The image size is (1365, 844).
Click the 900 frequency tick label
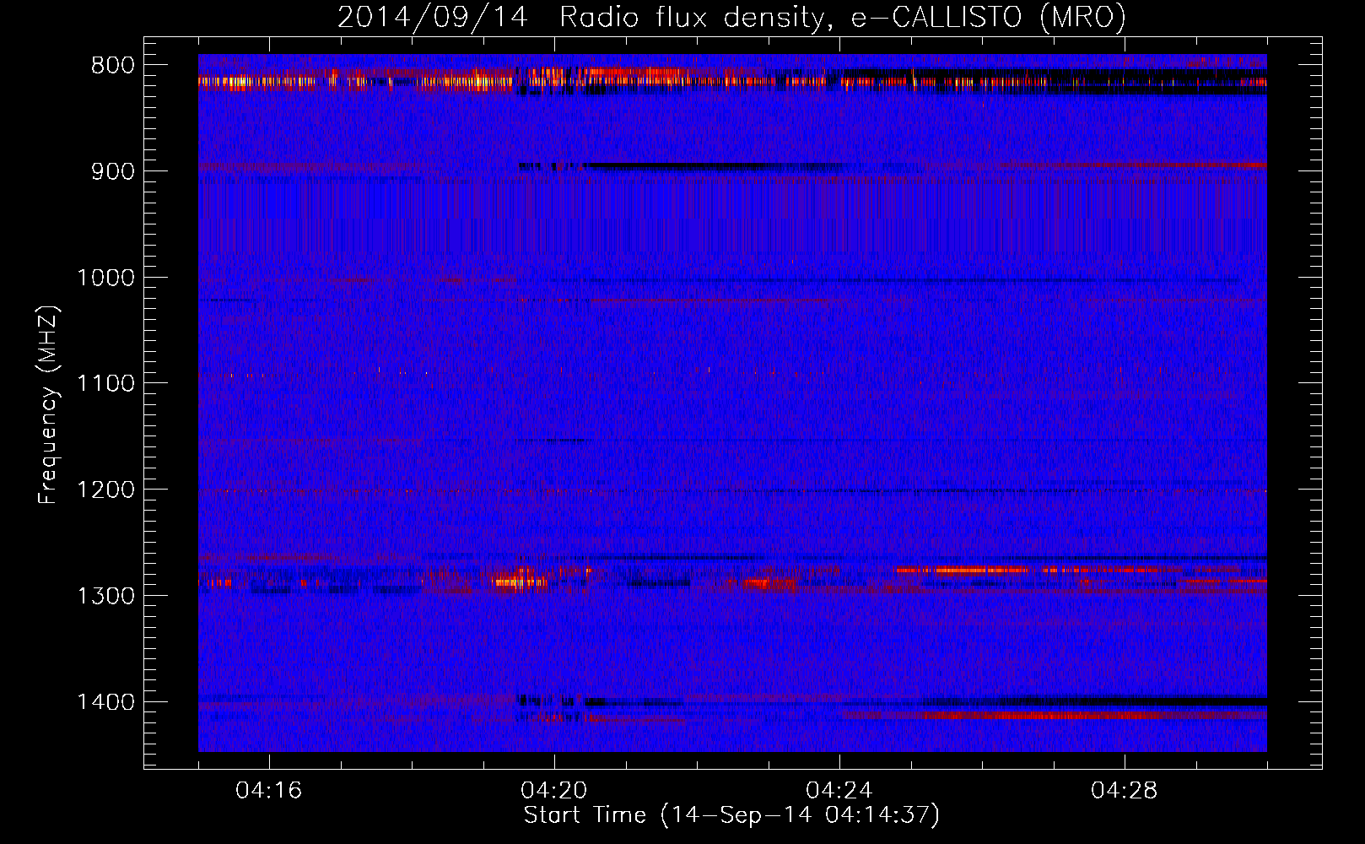tap(113, 171)
